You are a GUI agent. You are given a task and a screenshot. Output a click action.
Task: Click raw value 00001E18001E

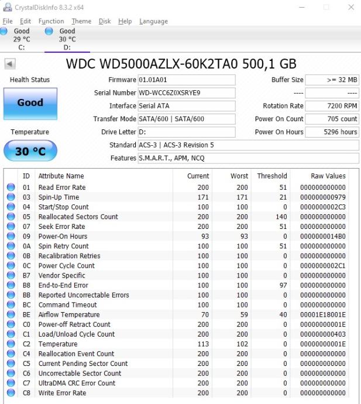click(x=323, y=314)
